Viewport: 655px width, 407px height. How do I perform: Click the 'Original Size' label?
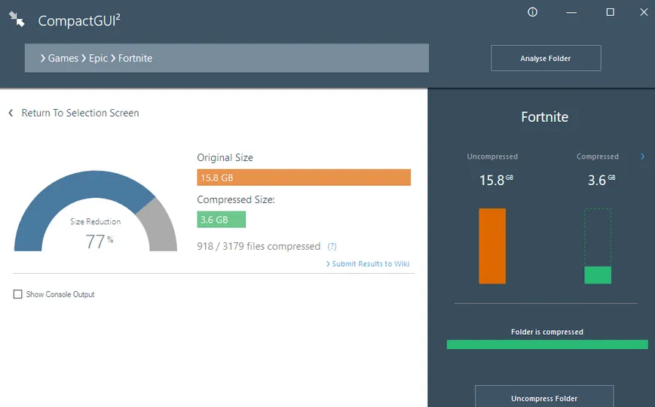(225, 158)
